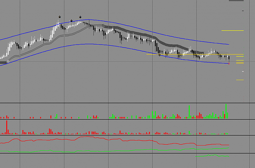This screenshot has width=255, height=168.
Task: Click the long black line at top right corner
Action: click(x=236, y=1)
